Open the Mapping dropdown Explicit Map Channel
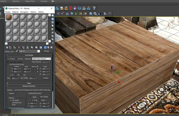The height and width of the screenshot is (116, 179). 41,59
